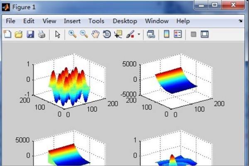This screenshot has height=166, width=249.
Task: Open the Help menu
Action: [x=183, y=21]
